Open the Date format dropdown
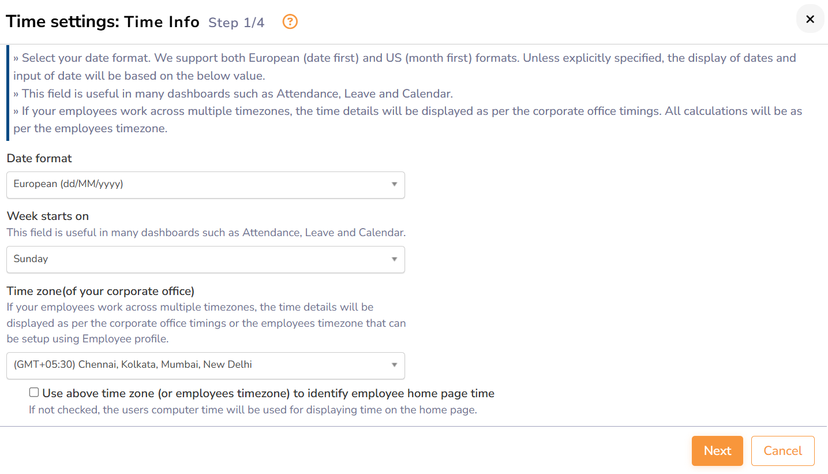The width and height of the screenshot is (828, 474). 205,185
